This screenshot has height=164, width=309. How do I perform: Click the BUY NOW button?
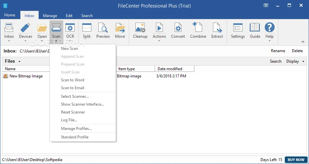(x=296, y=160)
